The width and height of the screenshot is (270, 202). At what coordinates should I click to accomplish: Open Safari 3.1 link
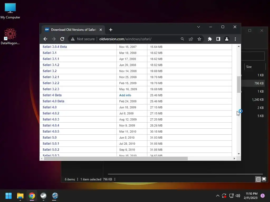(x=50, y=53)
